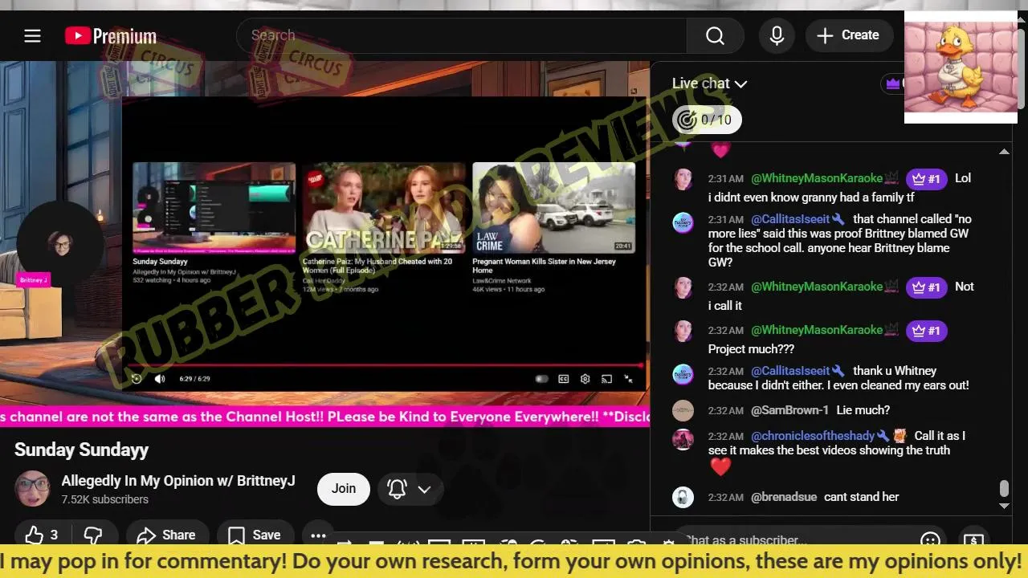Go to YouTube Premium home logo

pos(111,36)
